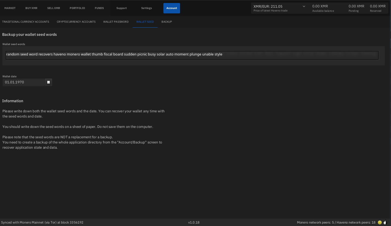Image resolution: width=391 pixels, height=226 pixels.
Task: Open the wallet date calendar picker
Action: [x=49, y=82]
